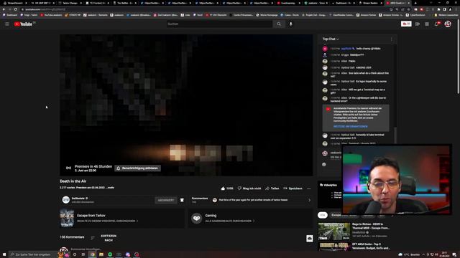Open the Windows Start menu
Screen dimensions: 460x258
(x=4, y=254)
